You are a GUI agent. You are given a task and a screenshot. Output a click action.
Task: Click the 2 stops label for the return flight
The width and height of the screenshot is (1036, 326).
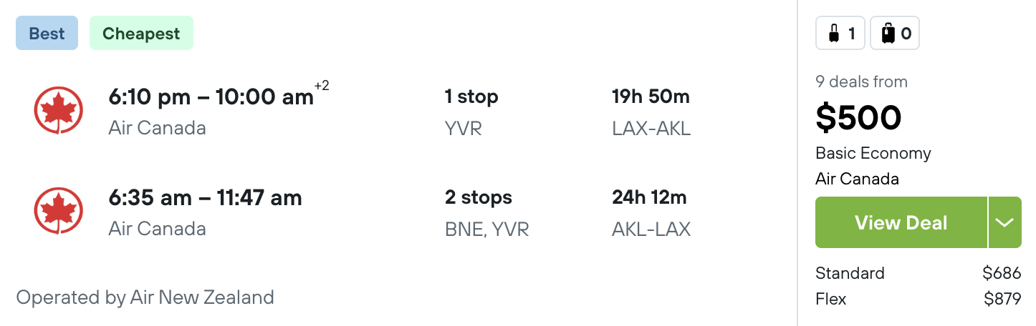point(479,197)
